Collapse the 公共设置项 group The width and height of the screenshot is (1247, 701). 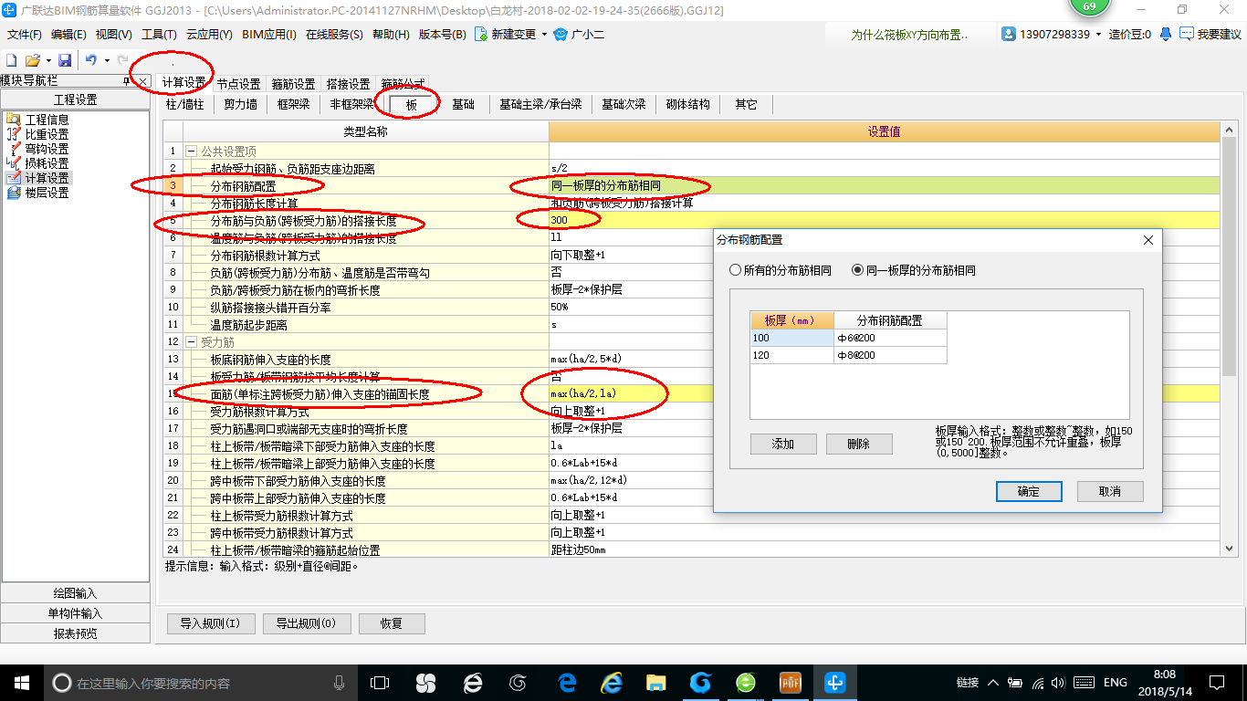192,151
